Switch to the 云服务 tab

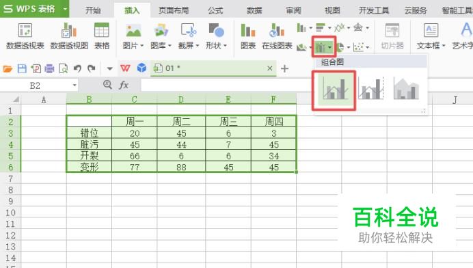[x=416, y=10]
